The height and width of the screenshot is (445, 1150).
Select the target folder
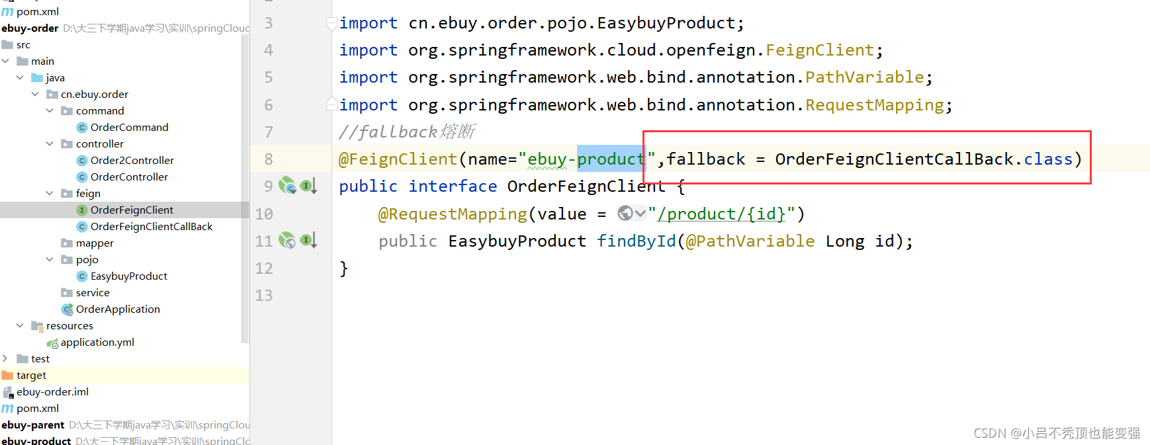pos(31,375)
